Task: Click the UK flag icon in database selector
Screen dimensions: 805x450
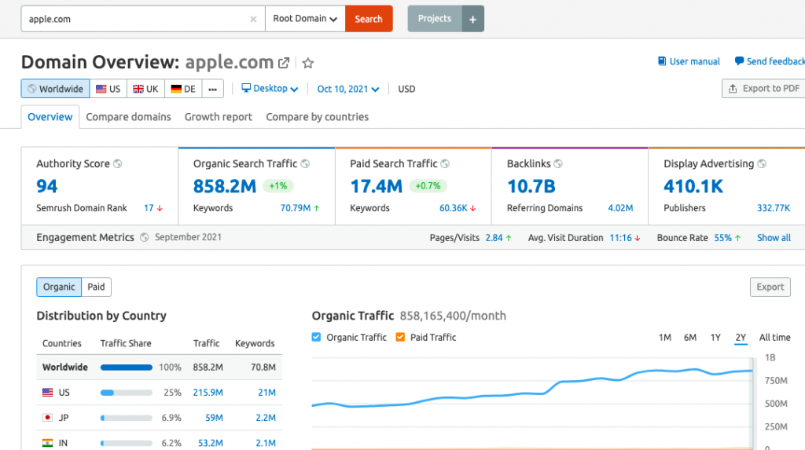Action: [x=138, y=89]
